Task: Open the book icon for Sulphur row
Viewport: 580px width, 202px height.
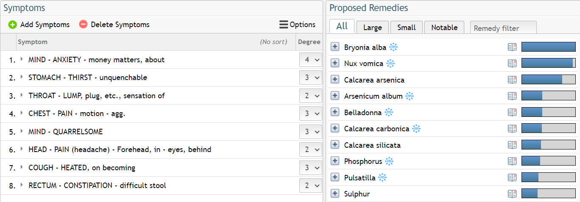Action: click(512, 194)
